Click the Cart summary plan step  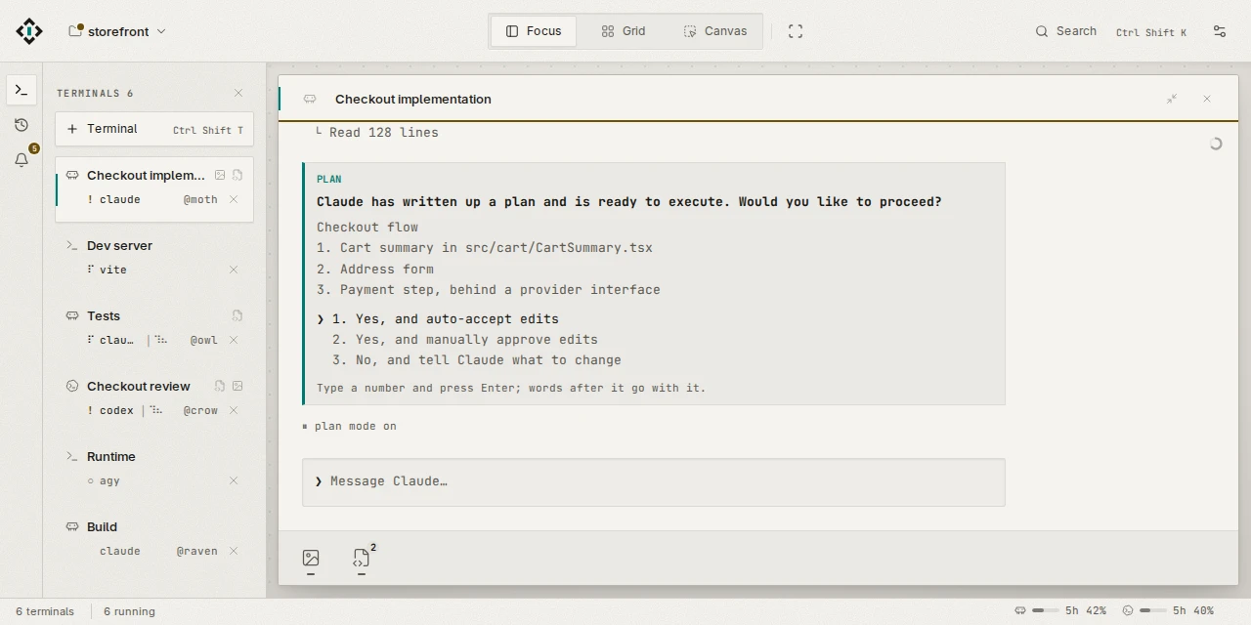(485, 248)
